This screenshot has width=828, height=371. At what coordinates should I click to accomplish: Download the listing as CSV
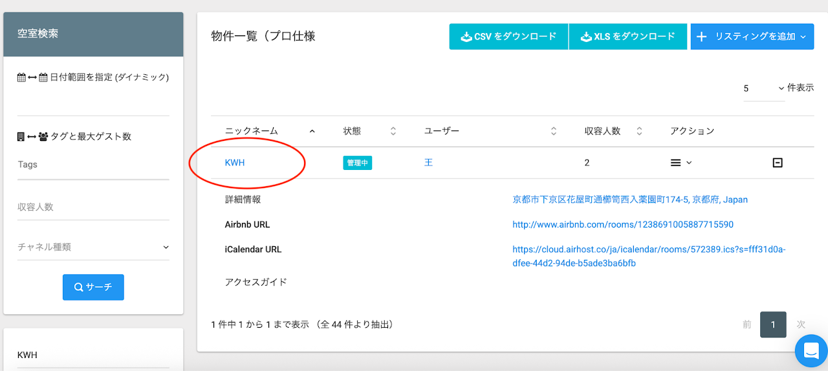[x=508, y=37]
